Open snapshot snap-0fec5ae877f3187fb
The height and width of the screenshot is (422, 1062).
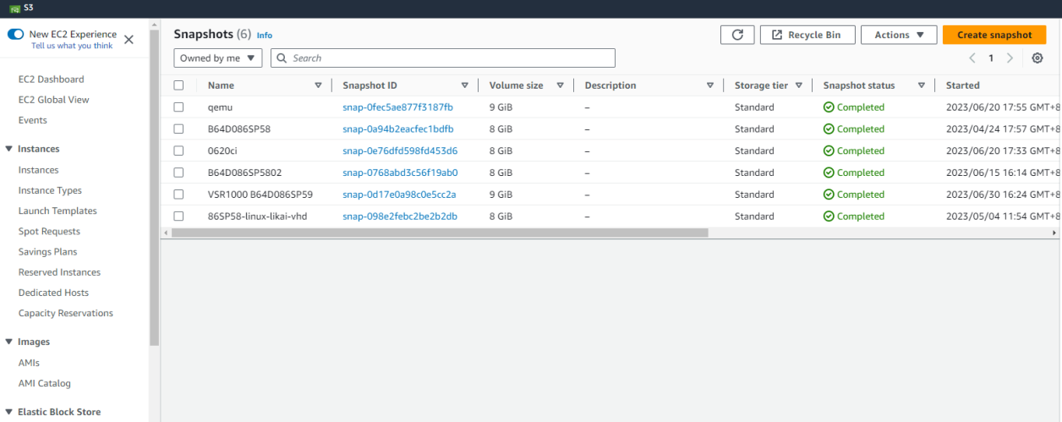tap(397, 107)
